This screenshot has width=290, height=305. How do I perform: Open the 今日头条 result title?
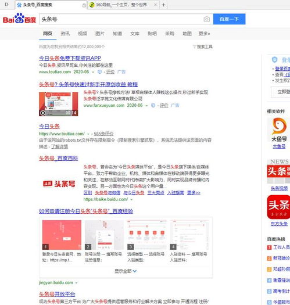point(49,126)
